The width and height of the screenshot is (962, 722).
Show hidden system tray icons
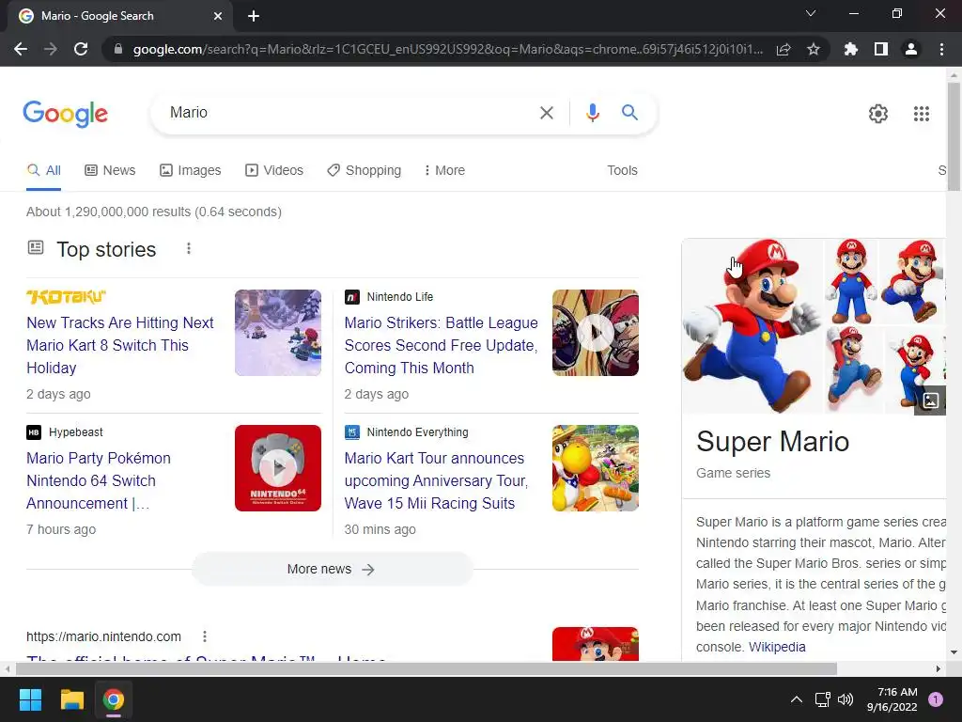tap(797, 699)
